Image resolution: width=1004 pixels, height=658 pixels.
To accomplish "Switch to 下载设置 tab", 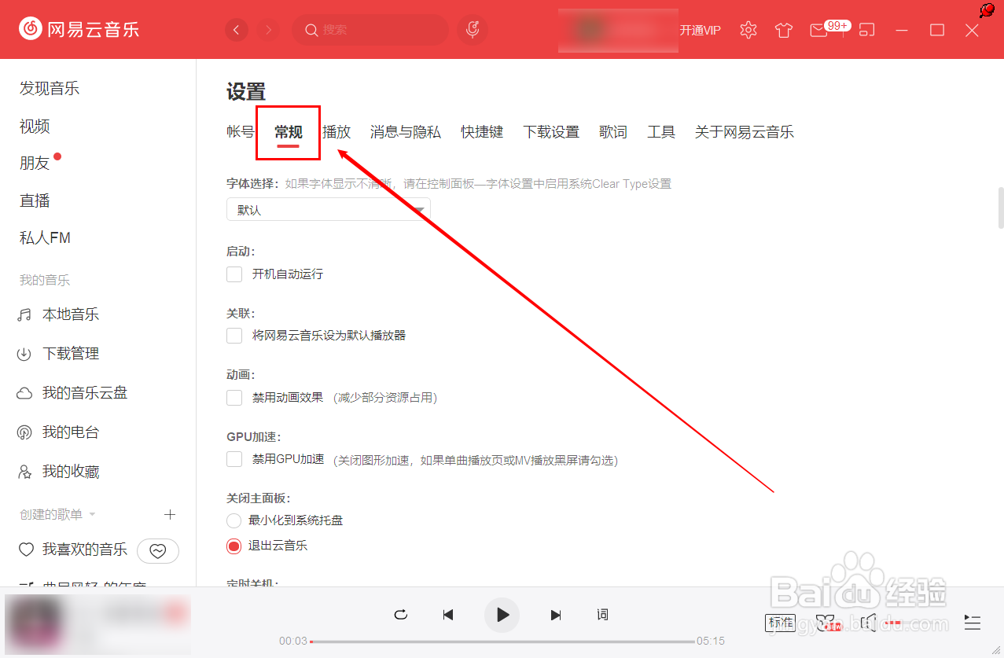I will click(x=551, y=132).
